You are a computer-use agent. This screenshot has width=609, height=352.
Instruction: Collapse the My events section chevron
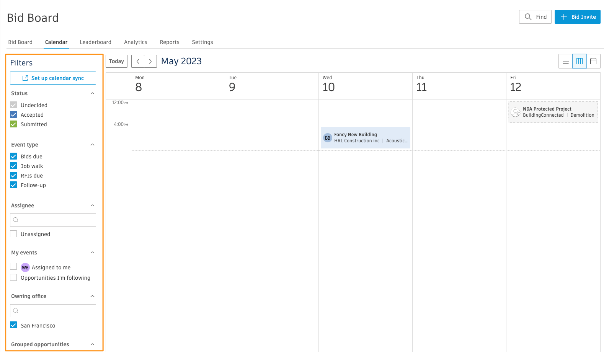(x=92, y=253)
